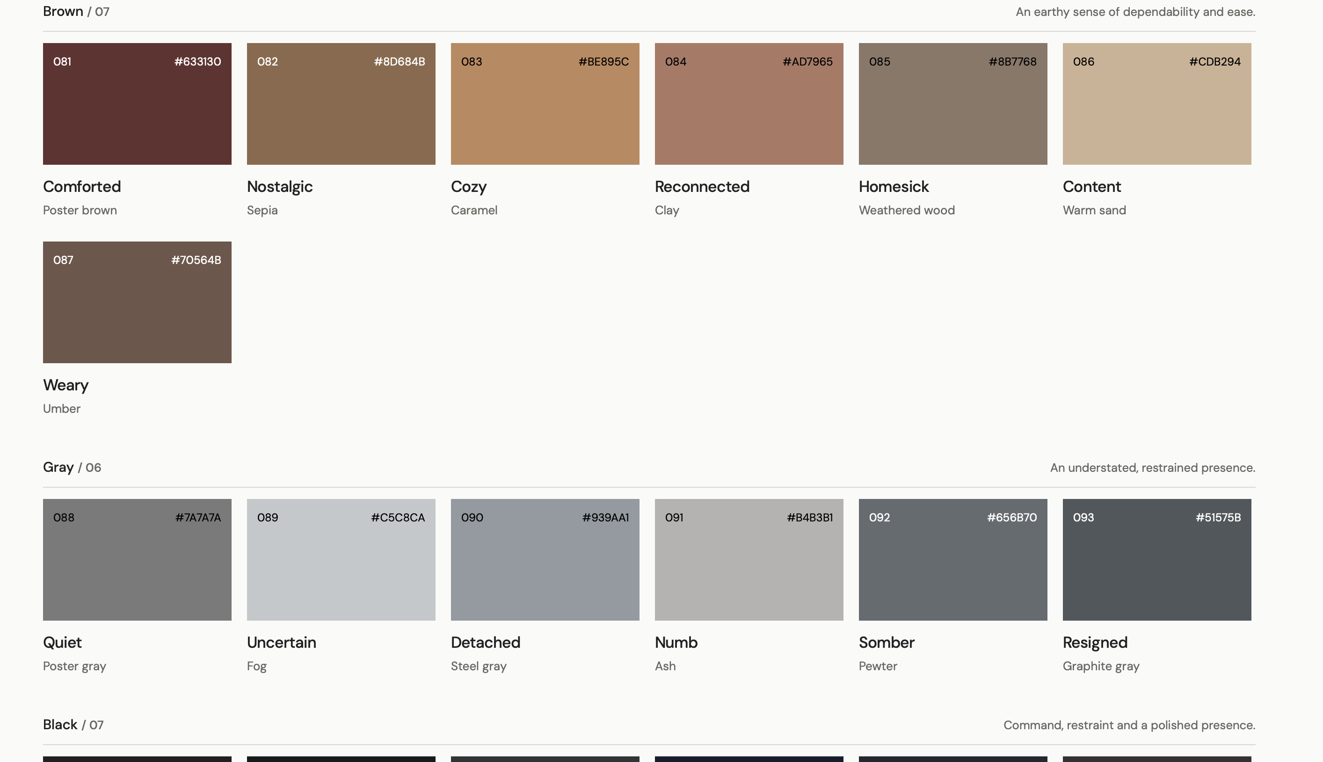Select the Somber pewter swatch #656B70
1323x762 pixels.
tap(953, 559)
